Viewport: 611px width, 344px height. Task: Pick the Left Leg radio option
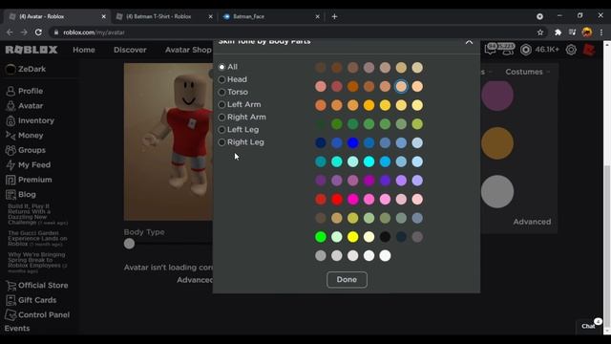click(221, 130)
